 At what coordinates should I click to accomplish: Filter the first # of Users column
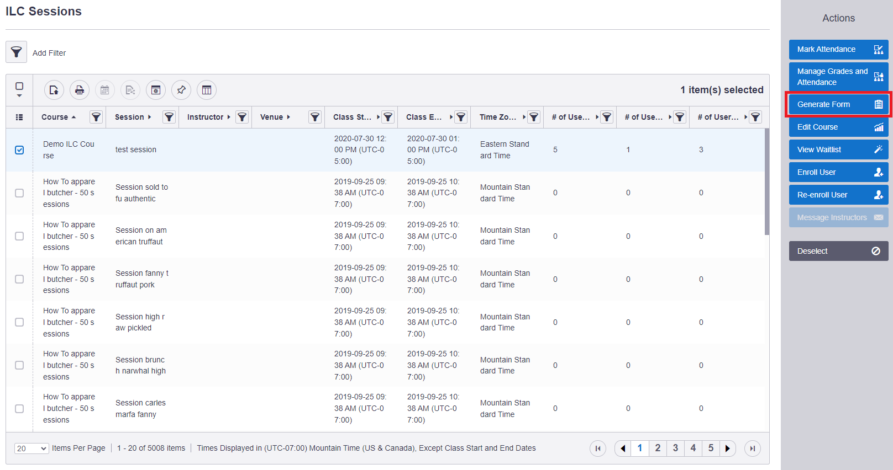coord(607,117)
